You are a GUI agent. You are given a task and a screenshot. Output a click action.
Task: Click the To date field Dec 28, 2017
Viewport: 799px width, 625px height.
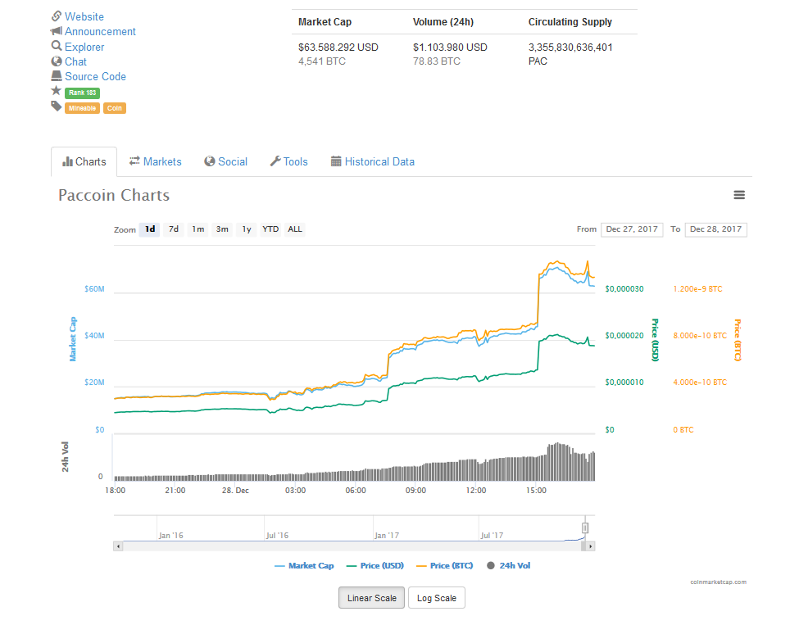[716, 229]
